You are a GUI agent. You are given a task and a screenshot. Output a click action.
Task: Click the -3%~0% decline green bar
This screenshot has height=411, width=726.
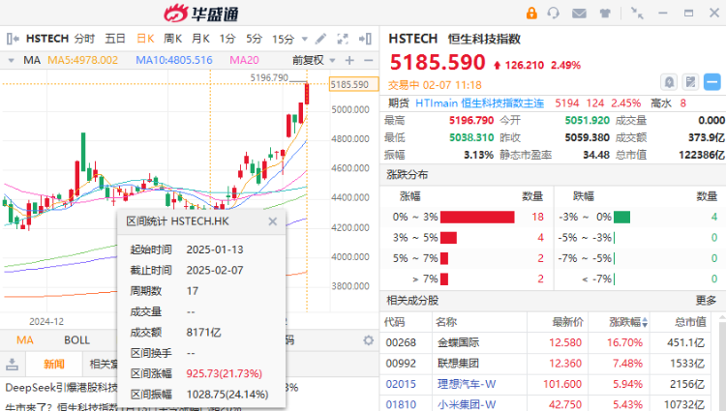[x=621, y=217]
